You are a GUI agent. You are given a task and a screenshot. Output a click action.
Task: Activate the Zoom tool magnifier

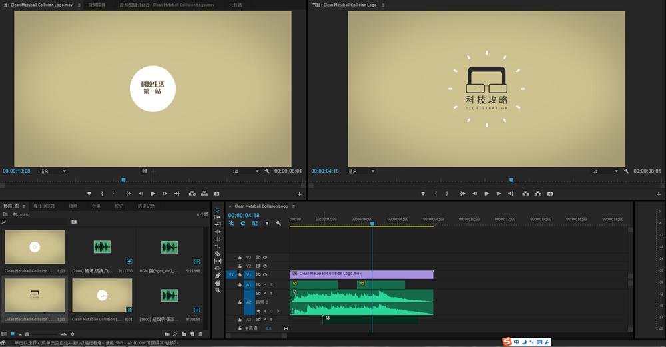218,290
